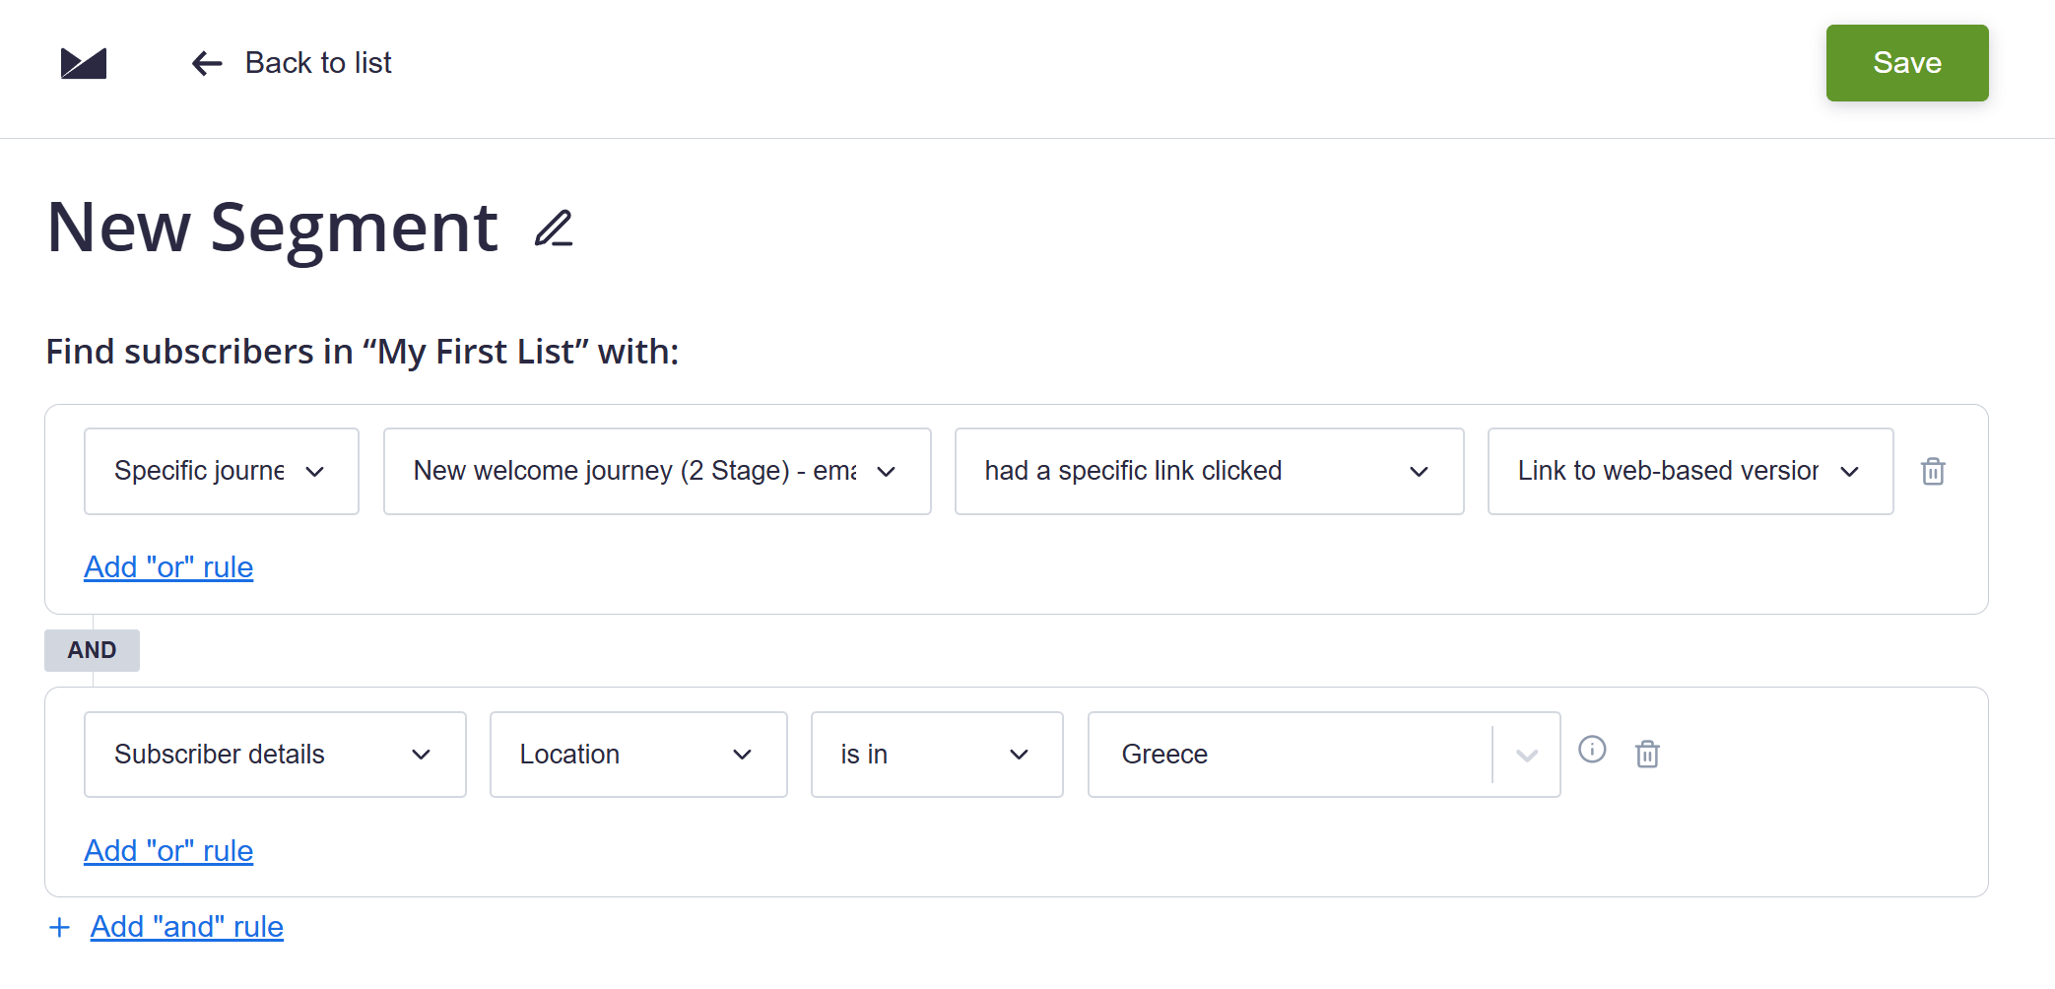2055x989 pixels.
Task: Open the Subscriber details dropdown
Action: tap(274, 755)
